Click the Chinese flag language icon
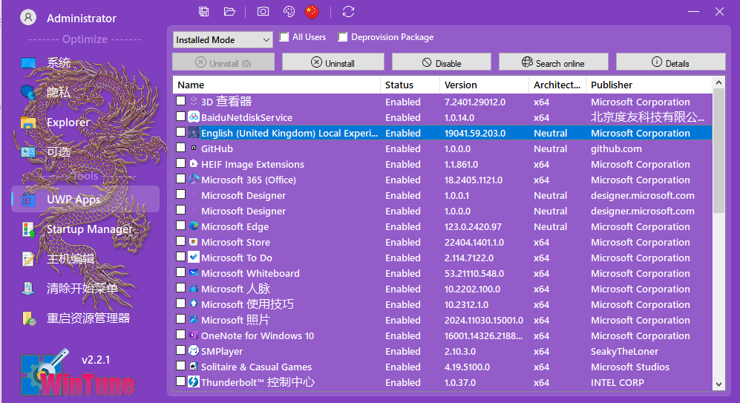Viewport: 740px width, 403px height. tap(312, 11)
